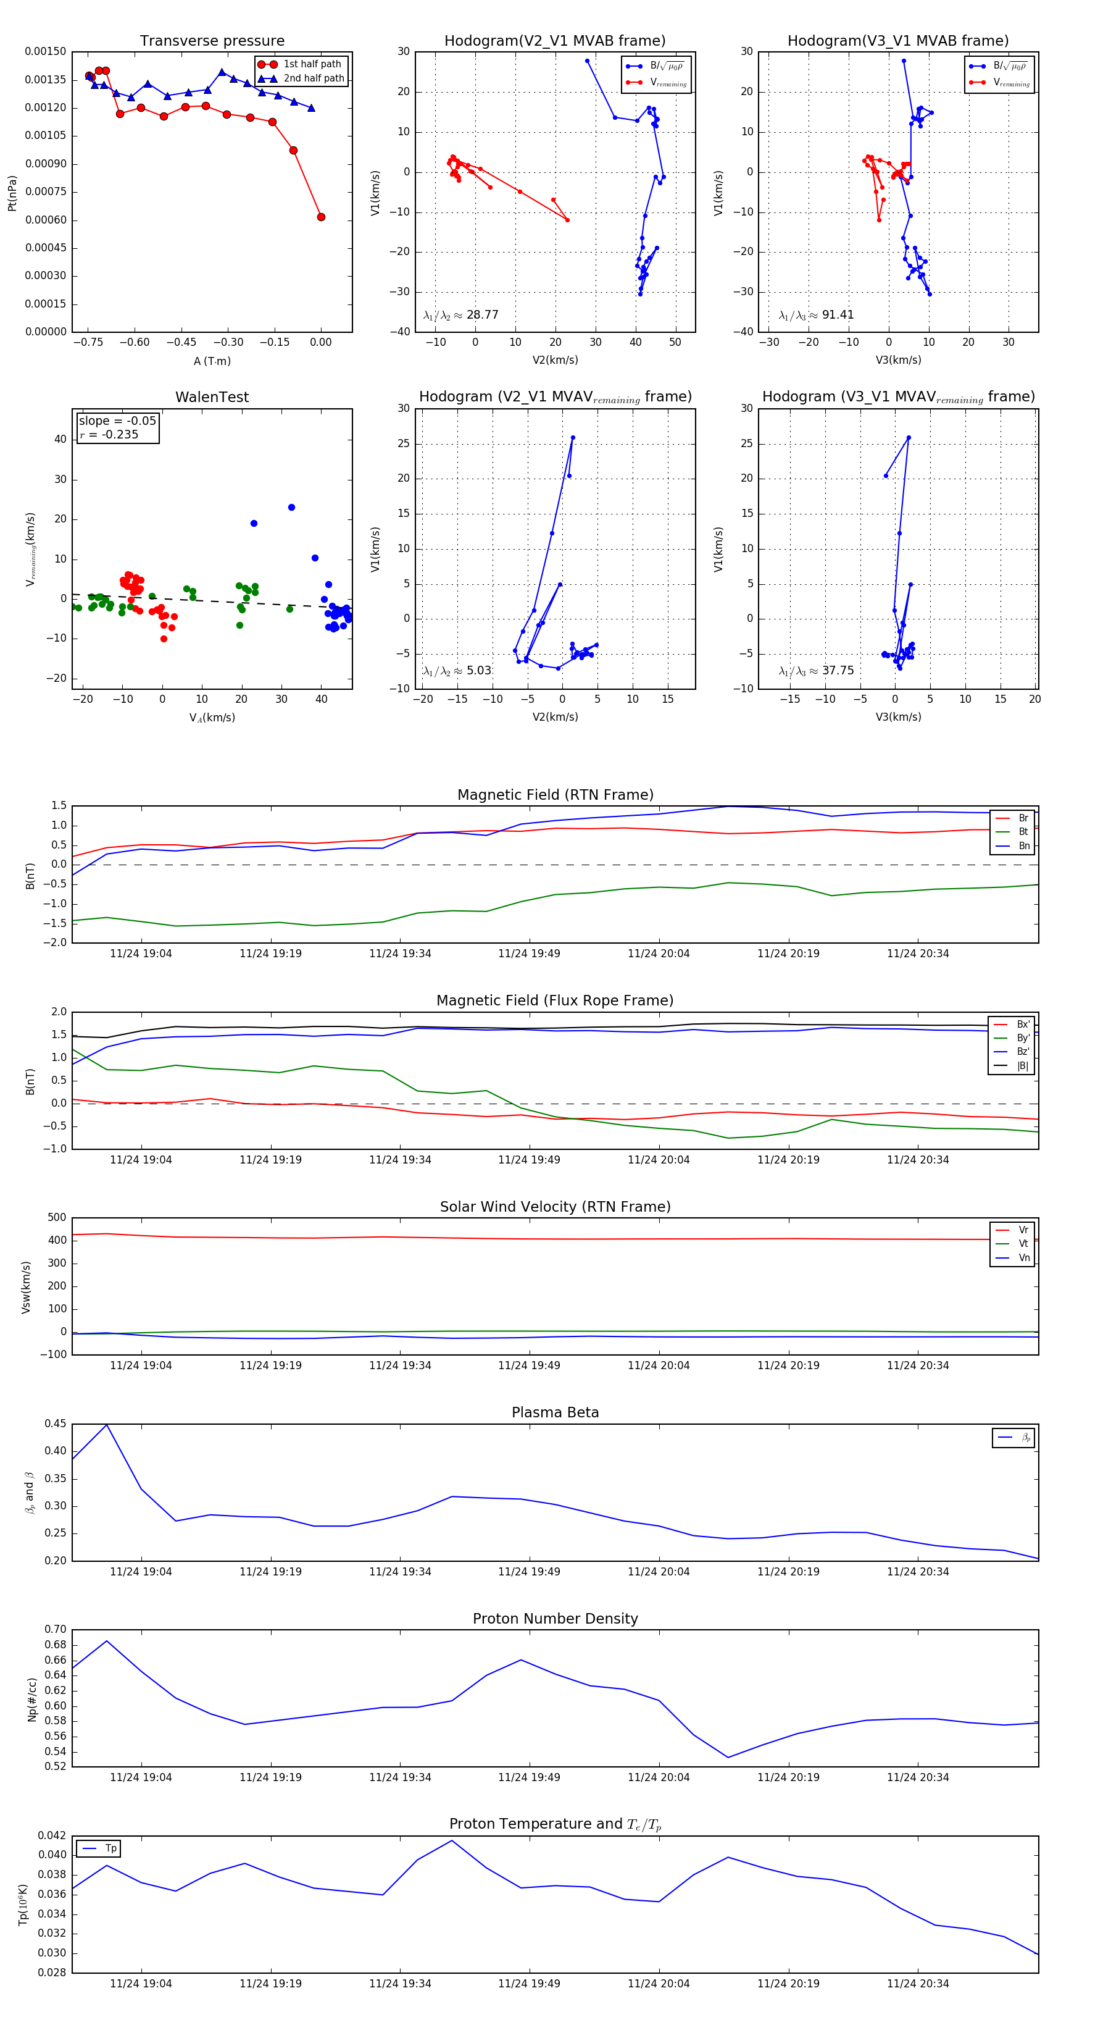This screenshot has width=1111, height=2038.
Task: Select the Bn legend entry
Action: (x=1012, y=847)
